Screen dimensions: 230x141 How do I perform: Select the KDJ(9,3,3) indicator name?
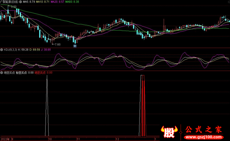10,50
